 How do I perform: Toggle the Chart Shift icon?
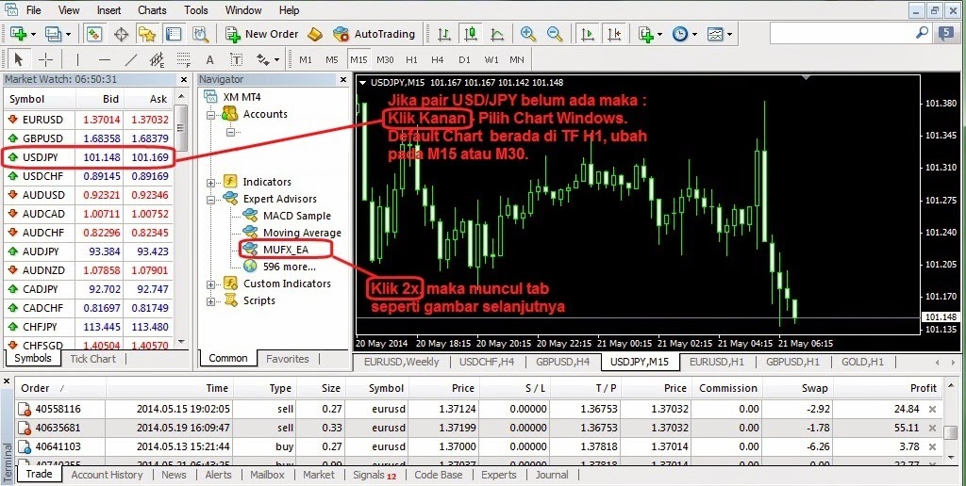[x=614, y=34]
